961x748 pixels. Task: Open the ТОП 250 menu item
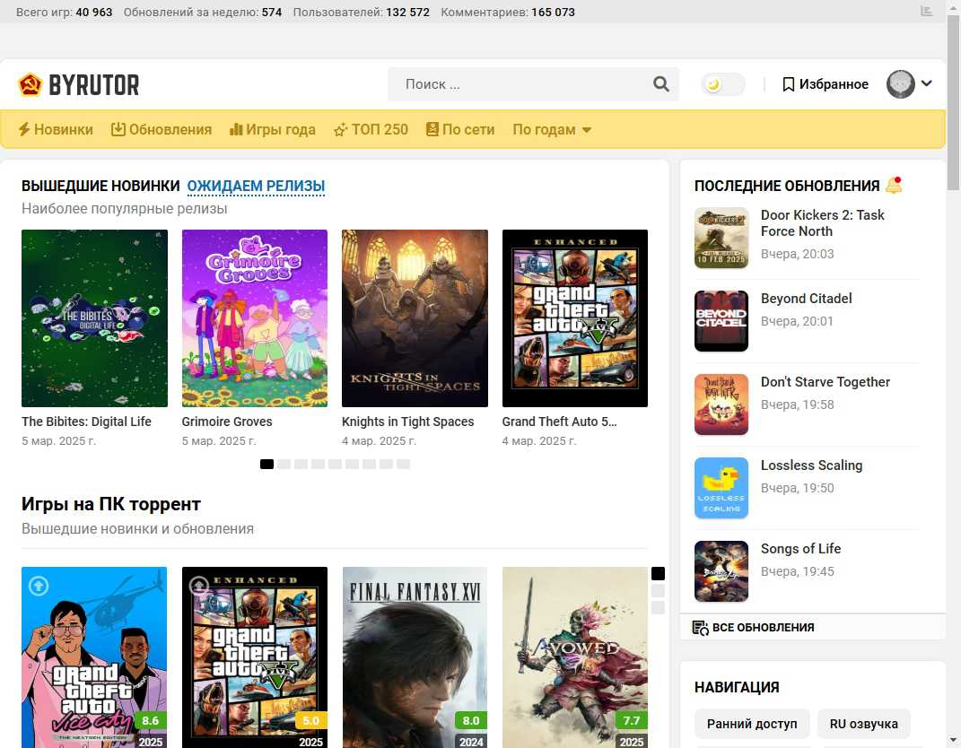tap(371, 129)
